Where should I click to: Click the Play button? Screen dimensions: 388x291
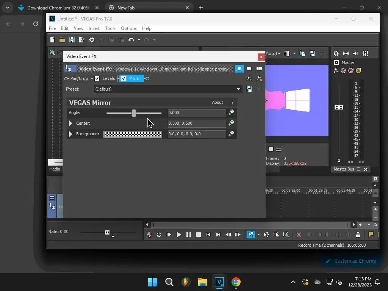(179, 235)
